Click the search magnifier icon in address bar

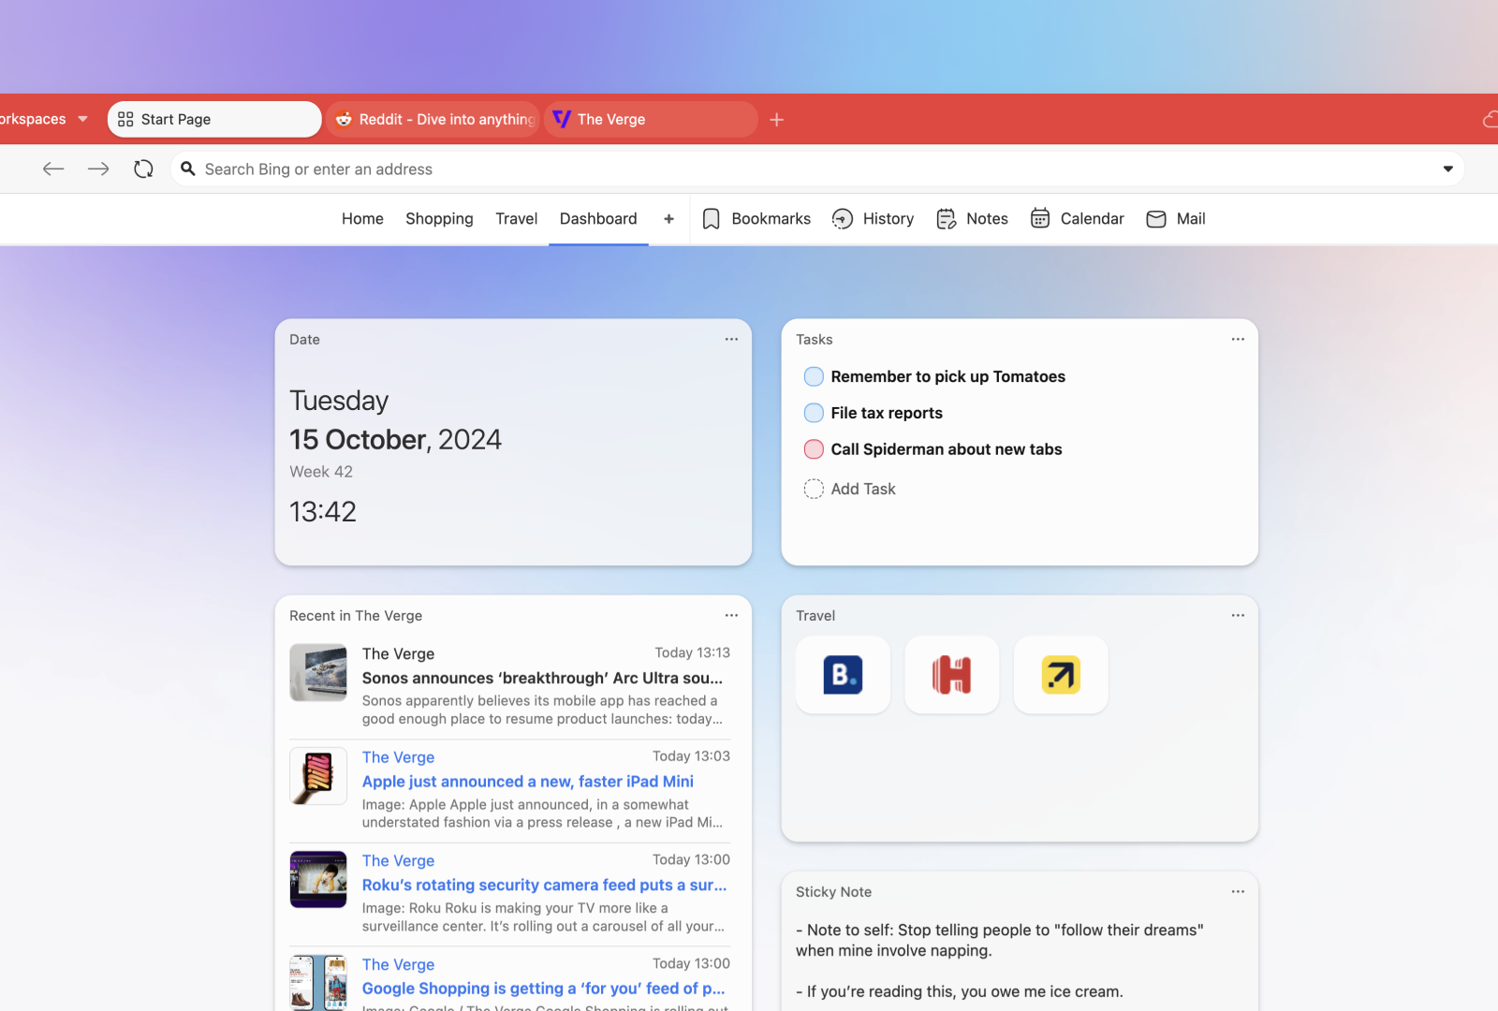pos(187,168)
